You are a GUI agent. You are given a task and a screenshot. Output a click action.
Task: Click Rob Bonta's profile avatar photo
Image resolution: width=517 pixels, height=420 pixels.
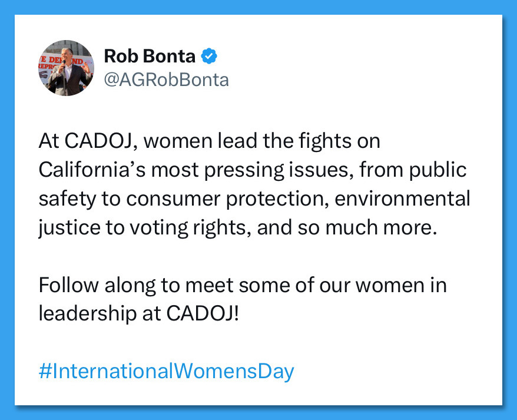pos(66,68)
